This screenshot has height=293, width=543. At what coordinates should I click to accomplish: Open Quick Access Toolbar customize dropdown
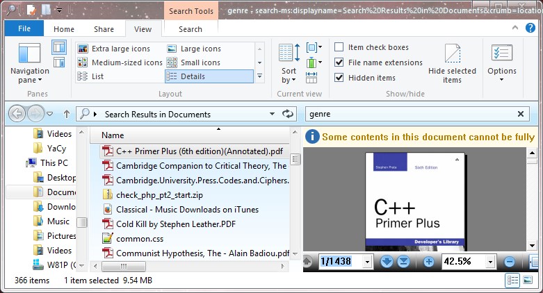coord(60,10)
